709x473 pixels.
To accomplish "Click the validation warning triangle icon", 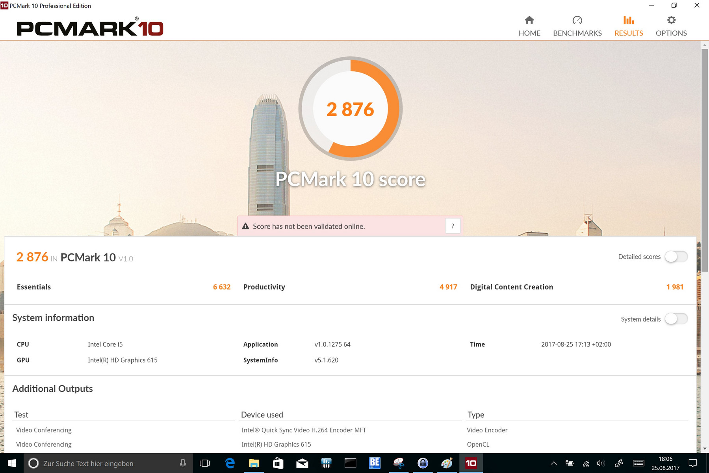I will (245, 226).
